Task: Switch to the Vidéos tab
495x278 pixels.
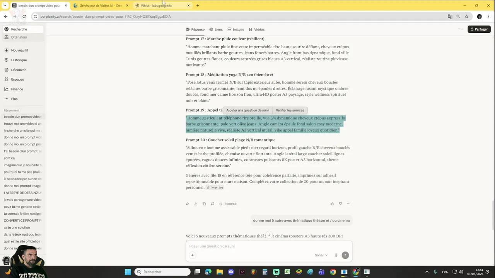Action: coord(257,29)
